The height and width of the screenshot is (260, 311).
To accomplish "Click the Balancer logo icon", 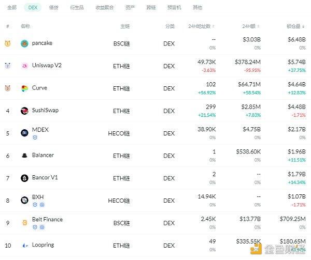I will tap(24, 156).
